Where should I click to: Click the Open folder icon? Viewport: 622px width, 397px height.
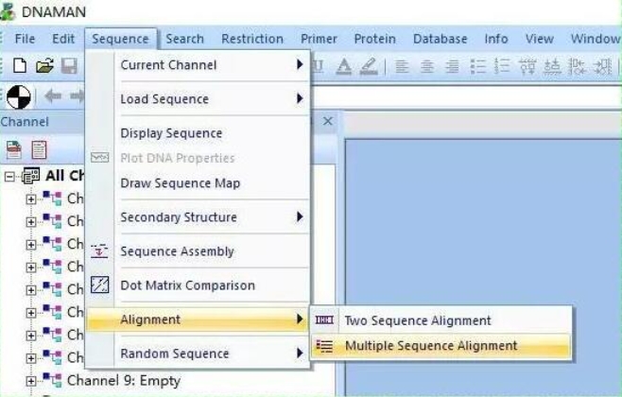[x=44, y=65]
